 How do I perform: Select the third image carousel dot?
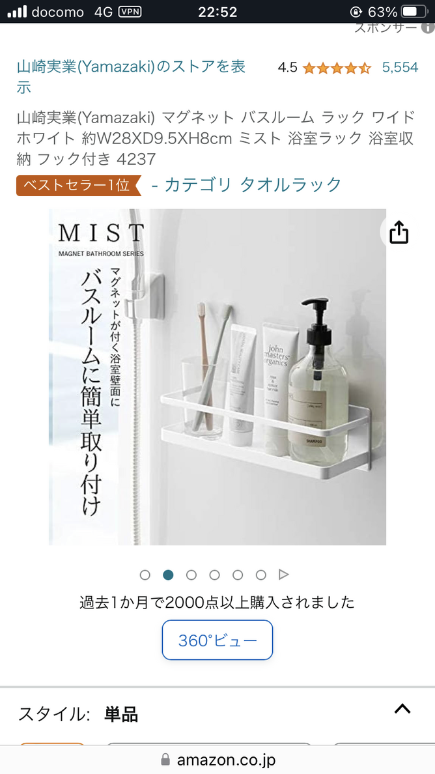pos(191,575)
